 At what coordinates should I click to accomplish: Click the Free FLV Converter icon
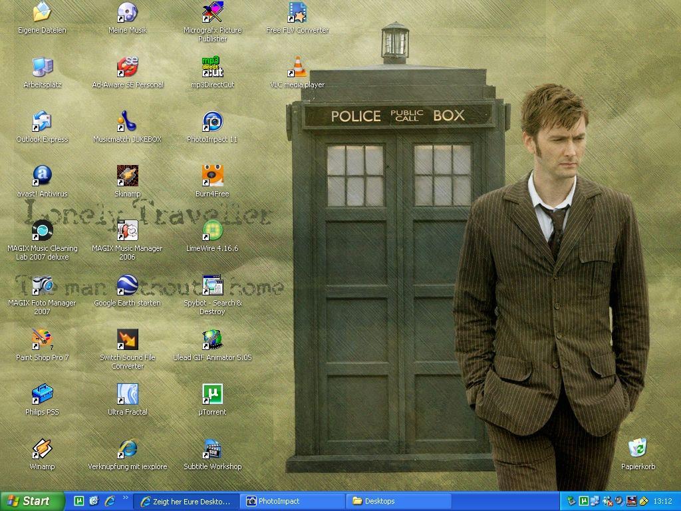click(297, 12)
